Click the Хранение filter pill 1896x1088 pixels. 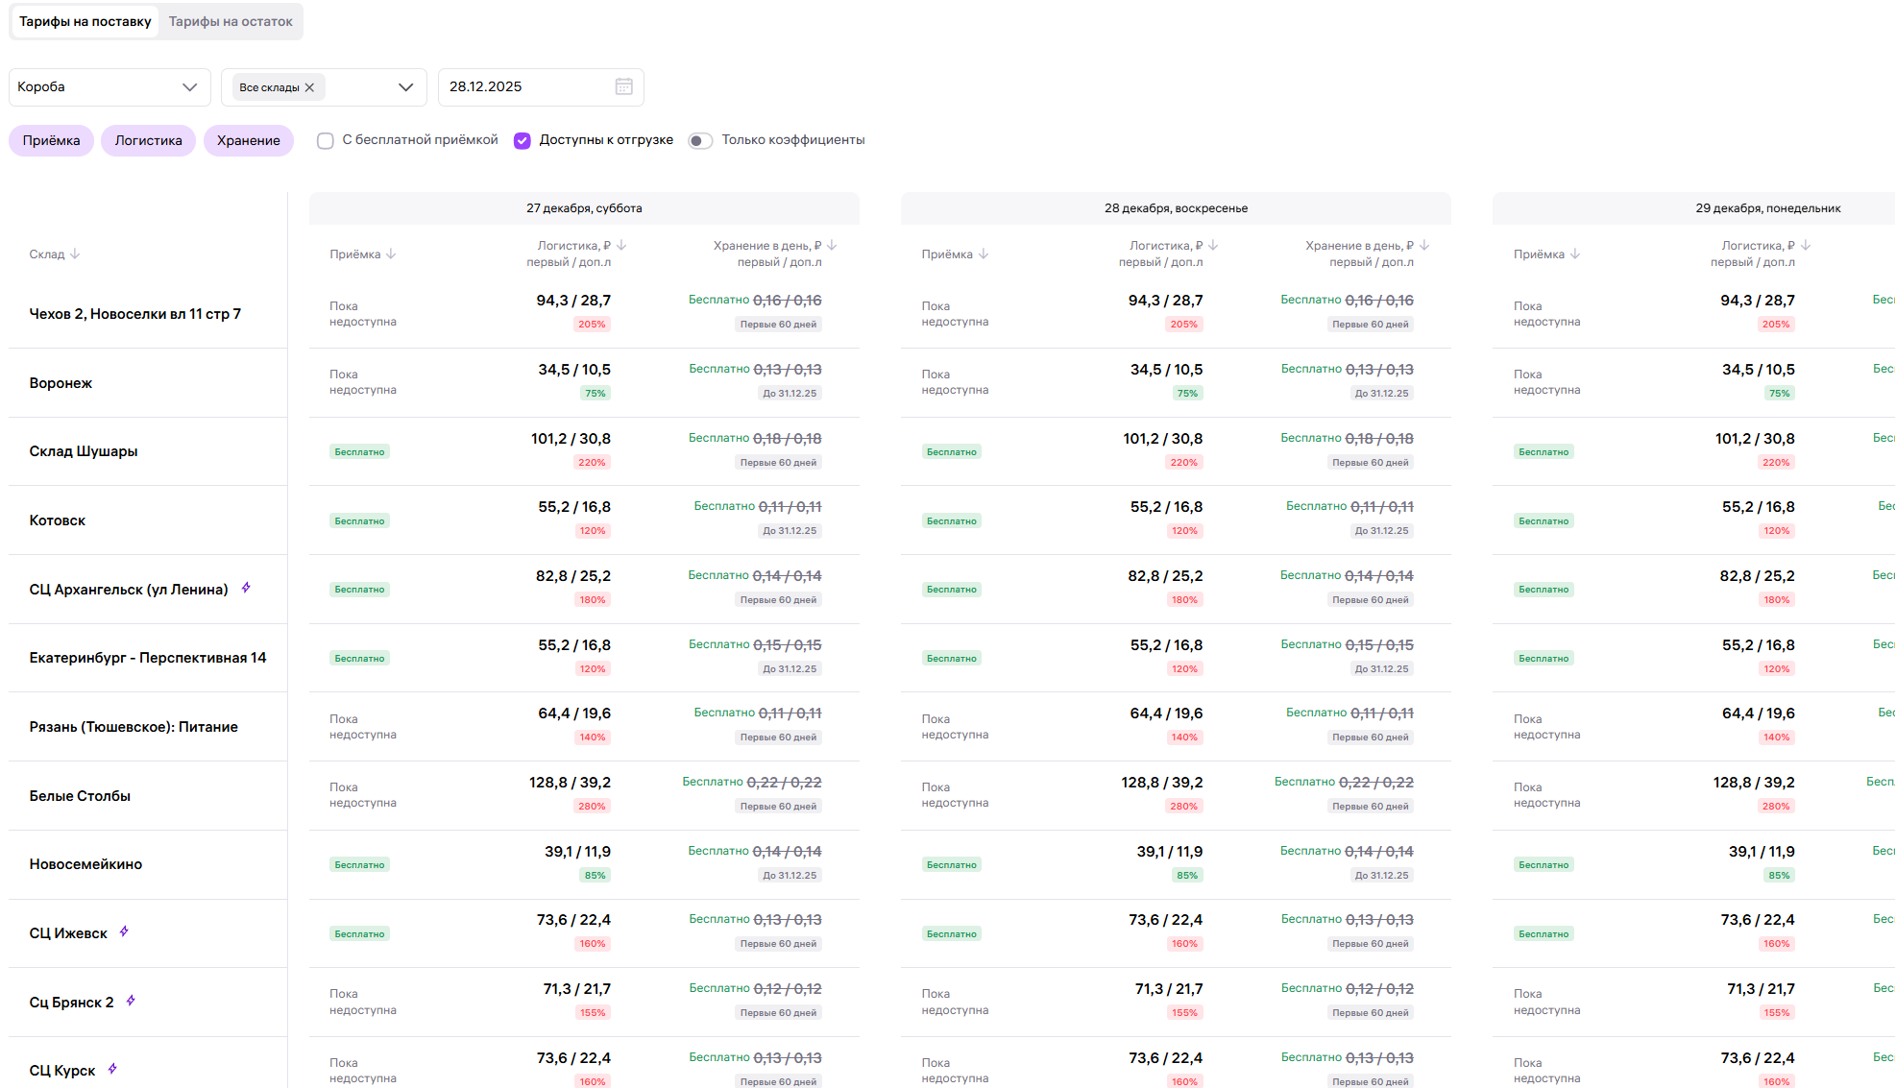coord(248,140)
